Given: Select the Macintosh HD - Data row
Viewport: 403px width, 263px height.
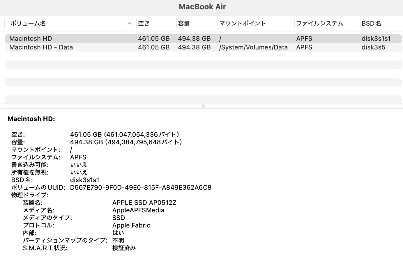Looking at the screenshot, I should [x=41, y=47].
